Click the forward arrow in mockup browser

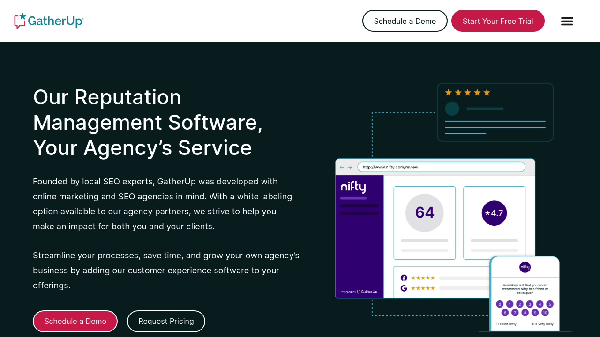click(350, 167)
